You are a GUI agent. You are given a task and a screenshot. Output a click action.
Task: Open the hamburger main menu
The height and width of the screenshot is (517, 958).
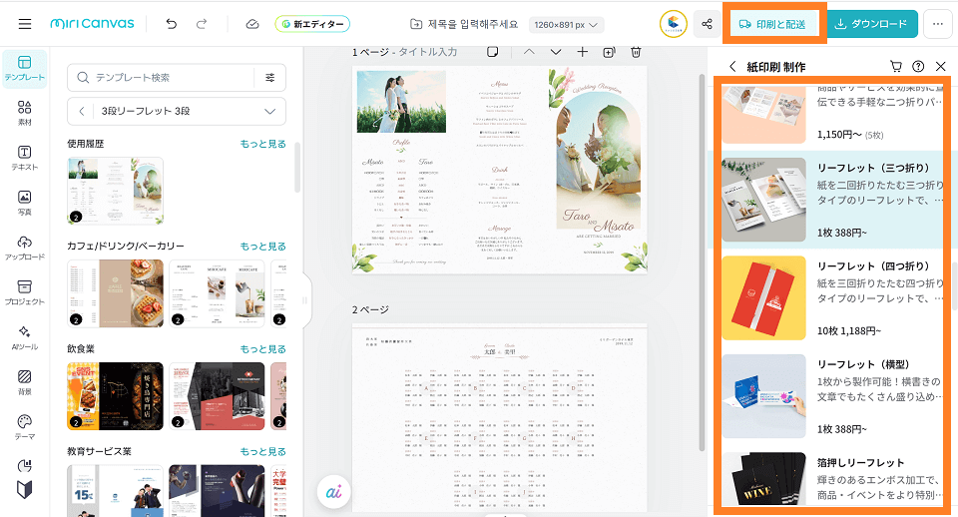pyautogui.click(x=25, y=24)
